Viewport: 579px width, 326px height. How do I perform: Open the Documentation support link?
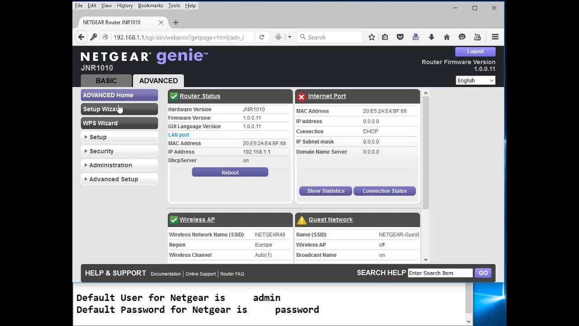pyautogui.click(x=166, y=274)
